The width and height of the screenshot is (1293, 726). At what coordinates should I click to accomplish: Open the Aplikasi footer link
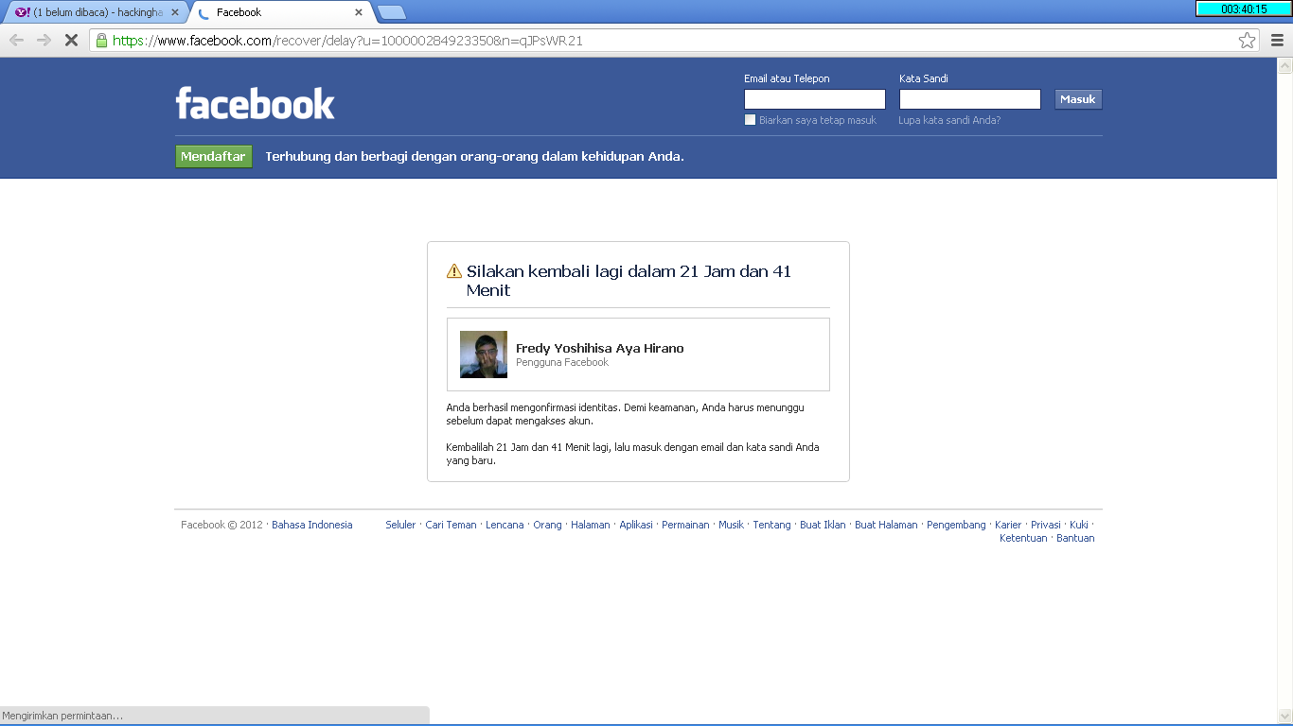pos(636,525)
